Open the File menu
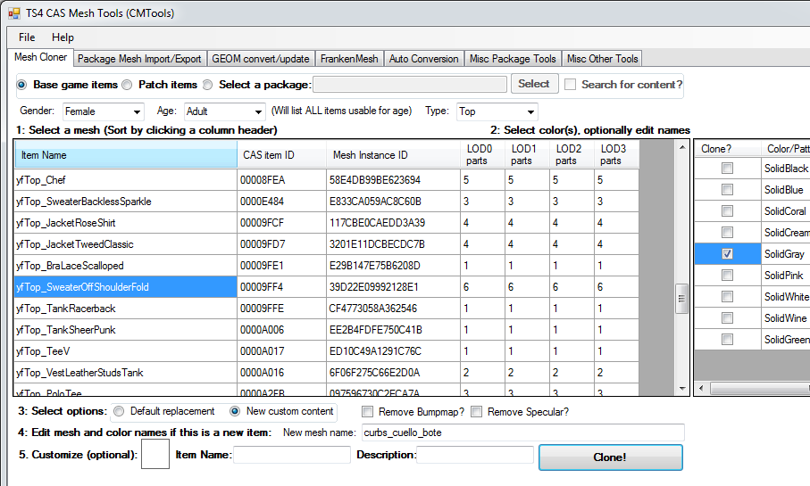The height and width of the screenshot is (486, 810). click(x=27, y=37)
